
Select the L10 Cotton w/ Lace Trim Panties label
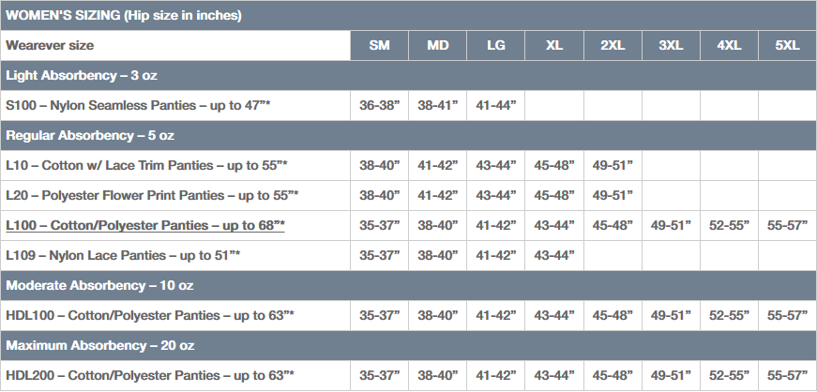coord(146,165)
